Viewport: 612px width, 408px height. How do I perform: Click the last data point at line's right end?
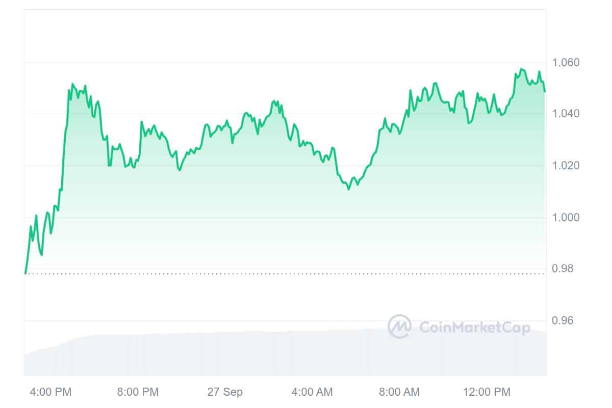pos(545,91)
